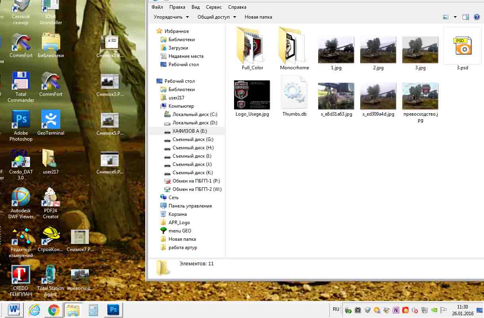Select the Adobe Photoshop desktop shortcut
Image resolution: width=484 pixels, height=318 pixels.
(21, 126)
